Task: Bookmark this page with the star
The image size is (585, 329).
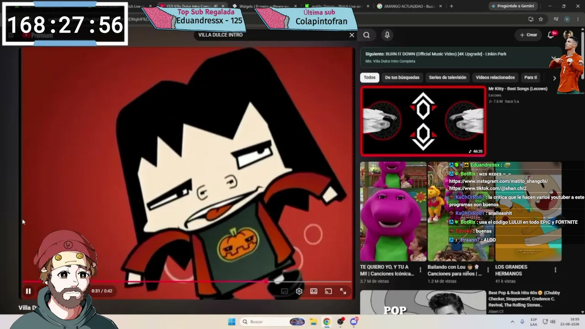Action: [x=541, y=19]
